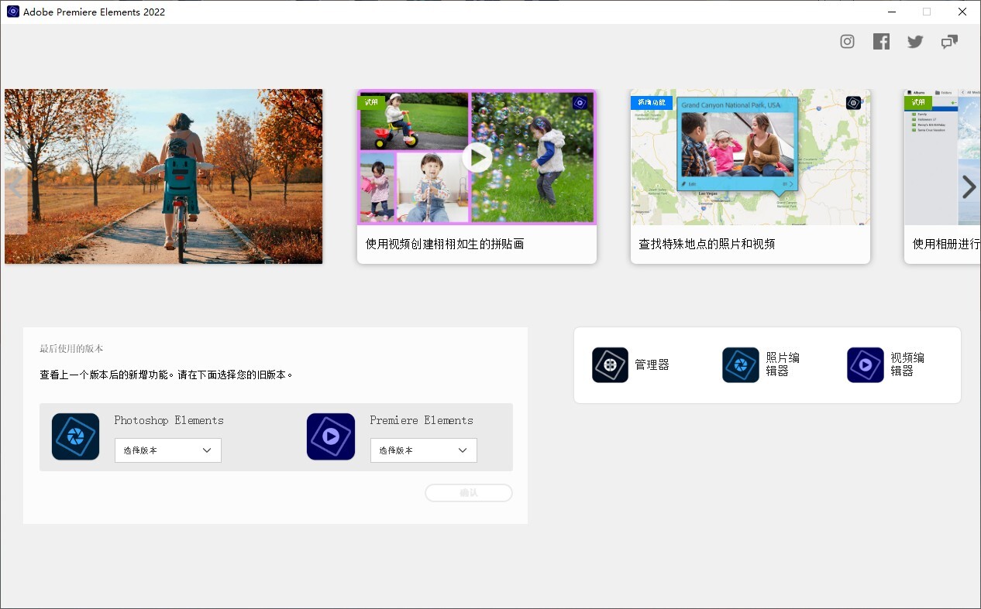Open 使用视频创建栩栩如生的拼贴画 card title
This screenshot has width=981, height=609.
(x=445, y=245)
